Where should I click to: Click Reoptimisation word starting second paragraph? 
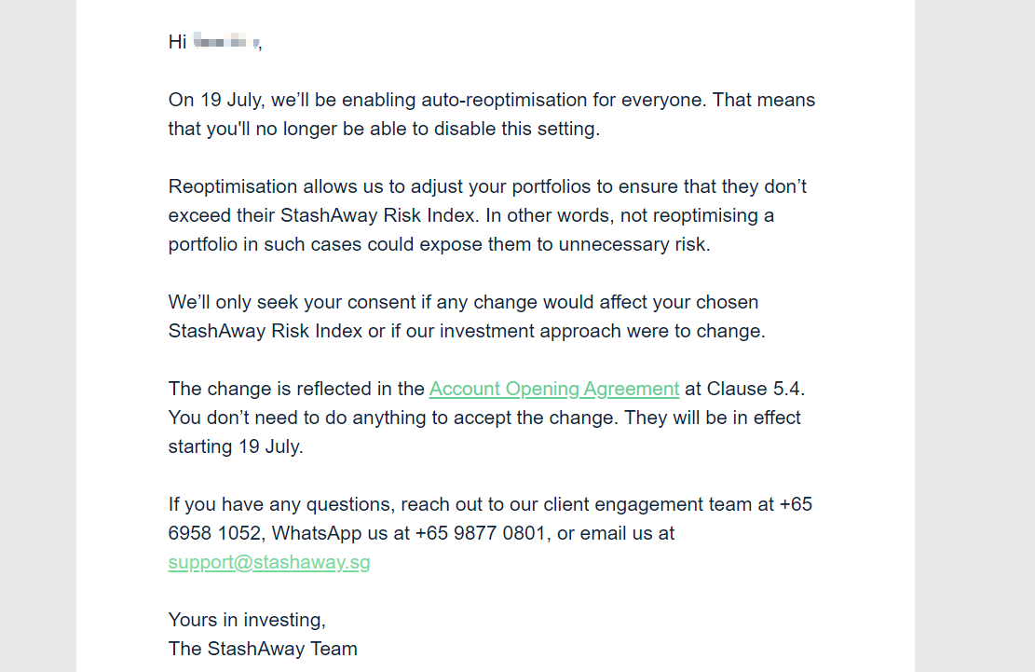[x=233, y=186]
